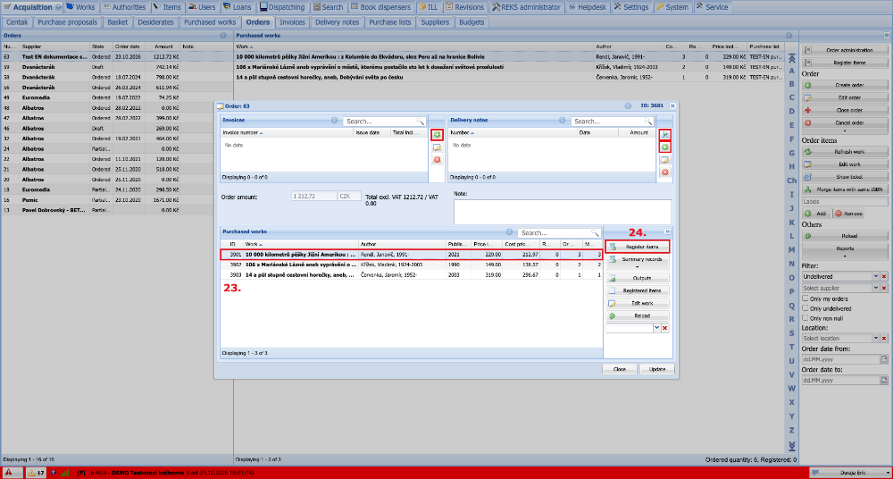Click magnifier icon in Delivery notes search

tap(648, 122)
